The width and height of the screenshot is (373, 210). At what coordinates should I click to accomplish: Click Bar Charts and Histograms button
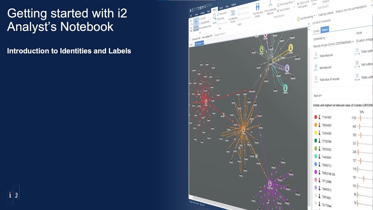(x=303, y=5)
